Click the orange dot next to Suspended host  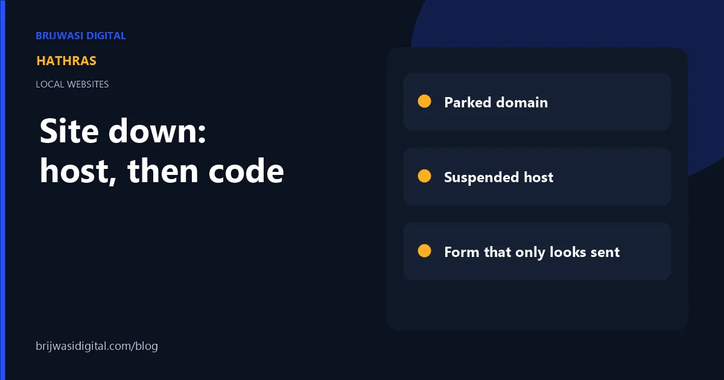424,176
